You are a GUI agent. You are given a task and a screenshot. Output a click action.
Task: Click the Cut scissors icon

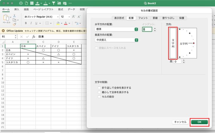pos(15,15)
